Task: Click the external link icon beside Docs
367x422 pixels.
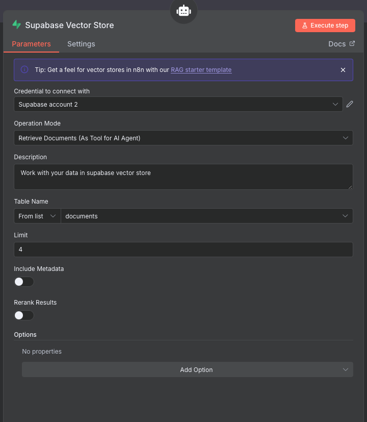Action: click(352, 44)
